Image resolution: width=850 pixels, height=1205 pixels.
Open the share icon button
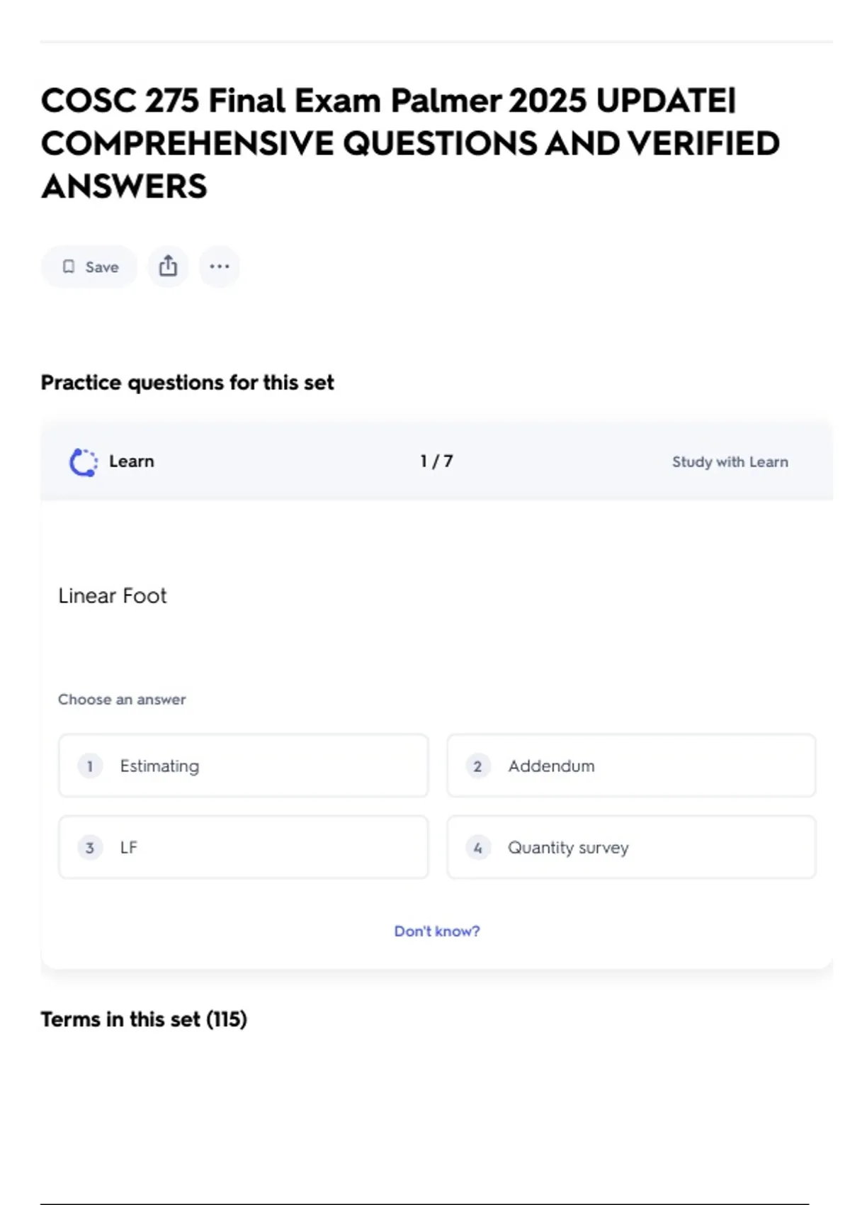coord(168,267)
